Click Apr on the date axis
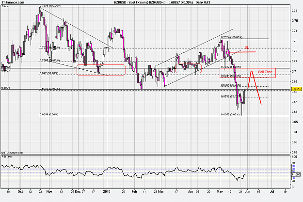The height and width of the screenshot is (202, 303). 191,191
